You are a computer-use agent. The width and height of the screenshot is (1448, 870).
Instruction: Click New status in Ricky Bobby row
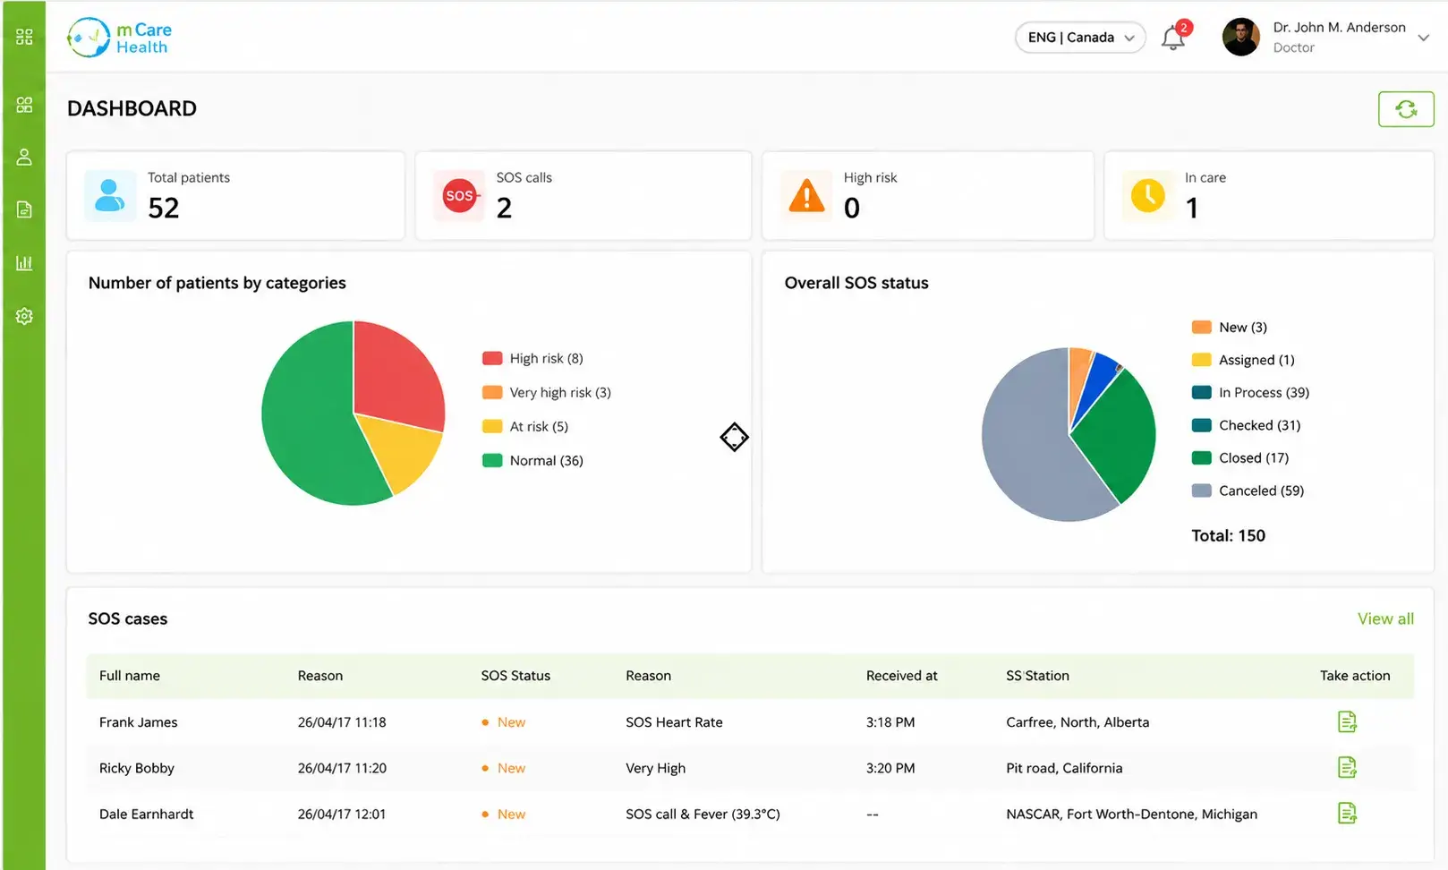(504, 768)
